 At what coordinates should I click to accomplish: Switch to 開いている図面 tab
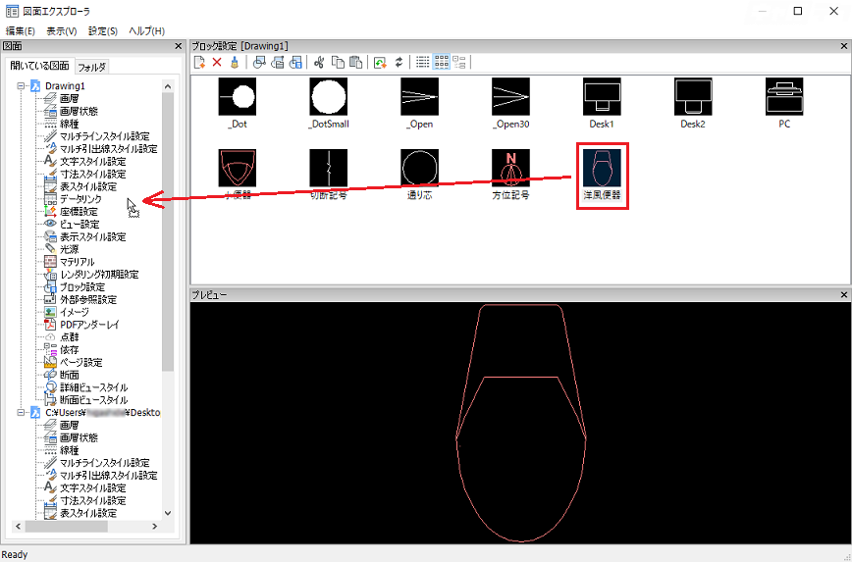coord(39,67)
